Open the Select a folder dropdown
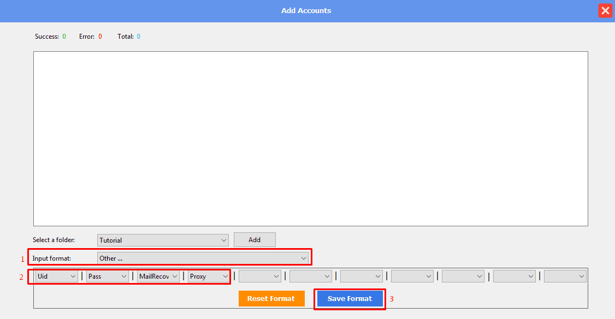 (x=163, y=240)
